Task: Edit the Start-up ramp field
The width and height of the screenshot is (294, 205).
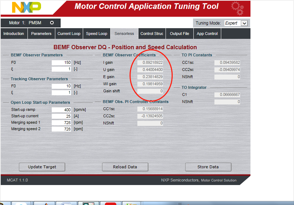Action: (x=61, y=109)
